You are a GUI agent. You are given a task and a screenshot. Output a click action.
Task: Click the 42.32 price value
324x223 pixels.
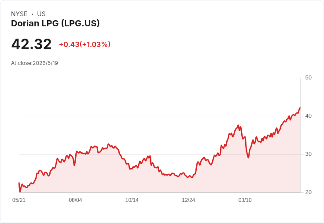pos(31,44)
